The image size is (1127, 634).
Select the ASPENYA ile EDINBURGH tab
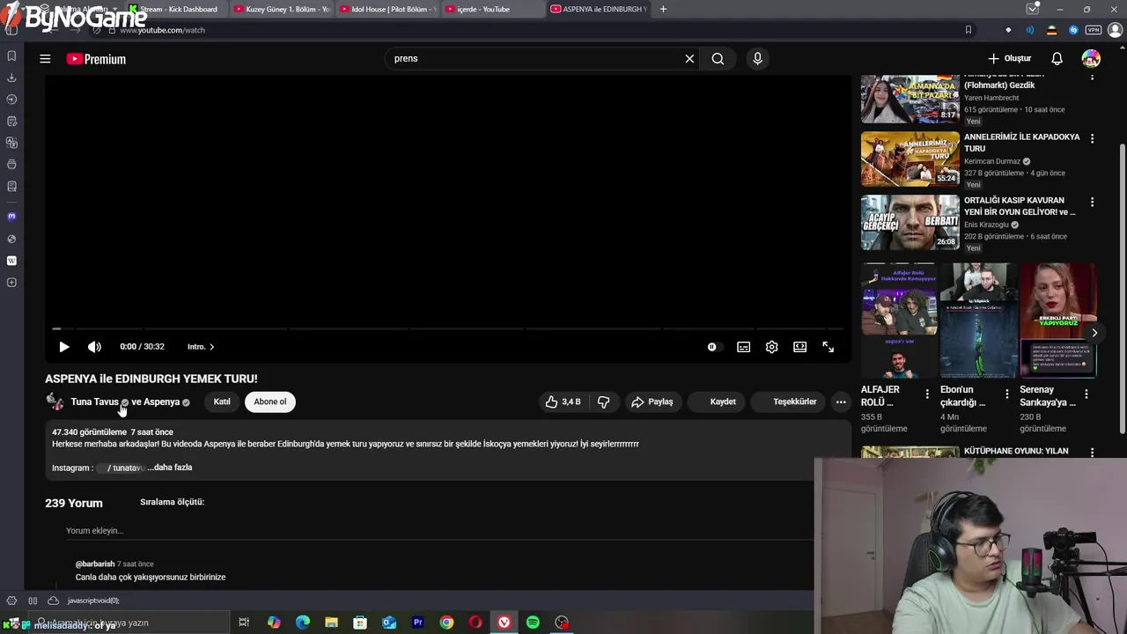click(599, 9)
